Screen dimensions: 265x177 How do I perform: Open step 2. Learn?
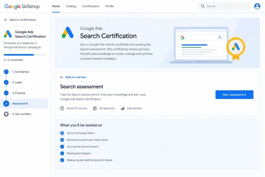coord(17,82)
